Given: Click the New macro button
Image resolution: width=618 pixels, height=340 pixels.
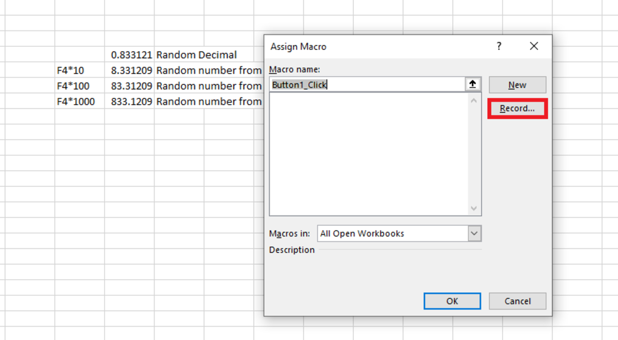Looking at the screenshot, I should (x=517, y=84).
